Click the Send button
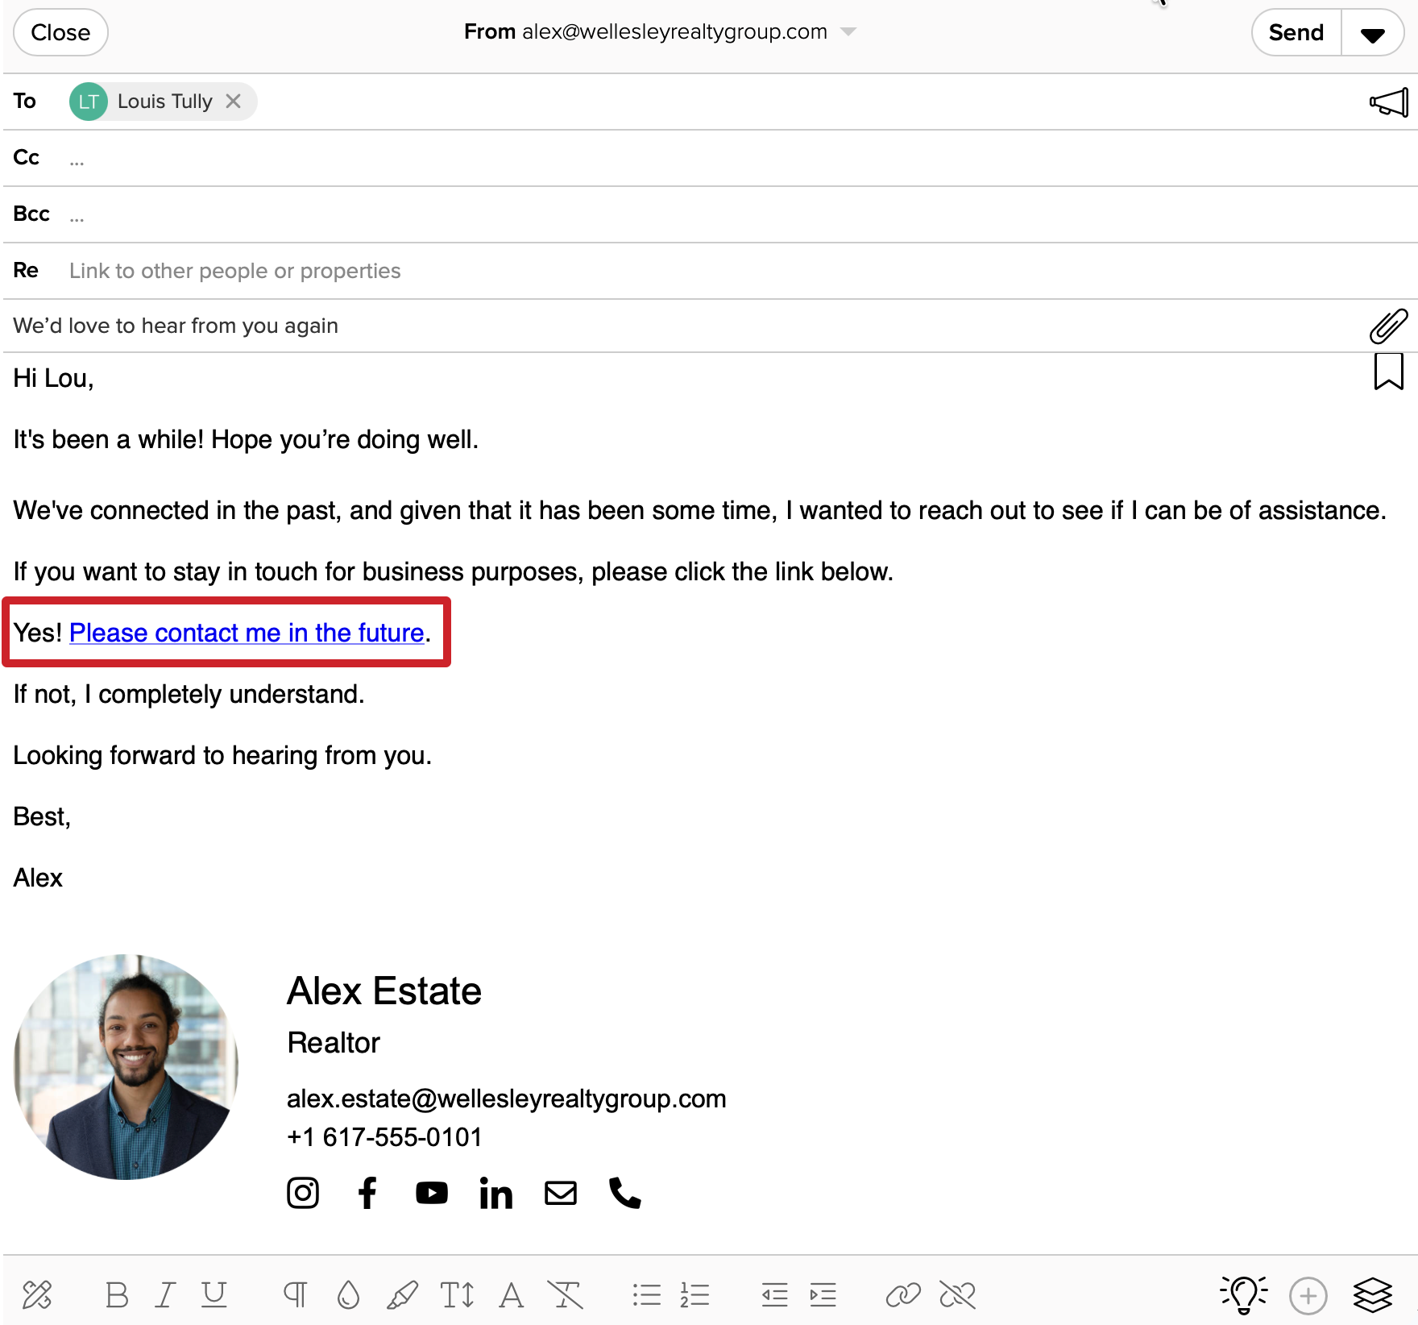The image size is (1418, 1325). [x=1295, y=32]
